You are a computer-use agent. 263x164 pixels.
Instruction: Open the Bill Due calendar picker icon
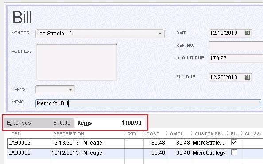[247, 77]
